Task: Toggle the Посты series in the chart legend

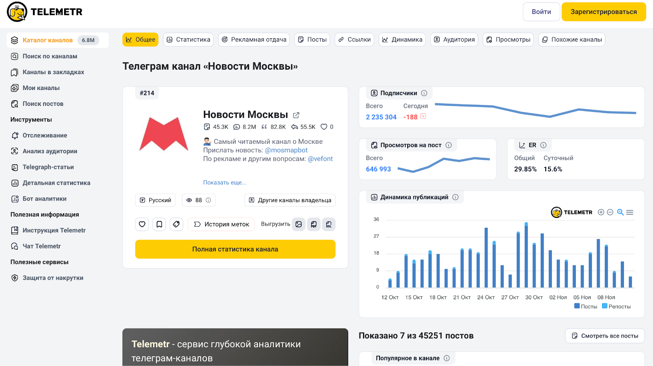Action: point(586,306)
